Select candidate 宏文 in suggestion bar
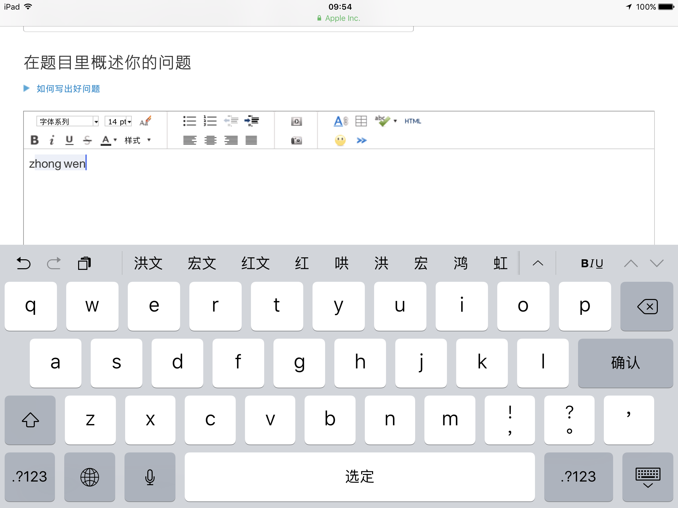678x508 pixels. (202, 263)
